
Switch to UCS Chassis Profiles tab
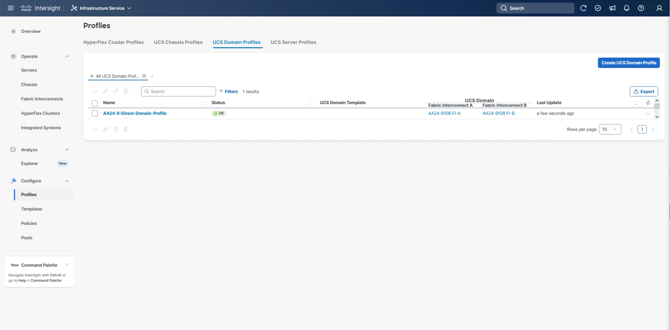pyautogui.click(x=178, y=42)
